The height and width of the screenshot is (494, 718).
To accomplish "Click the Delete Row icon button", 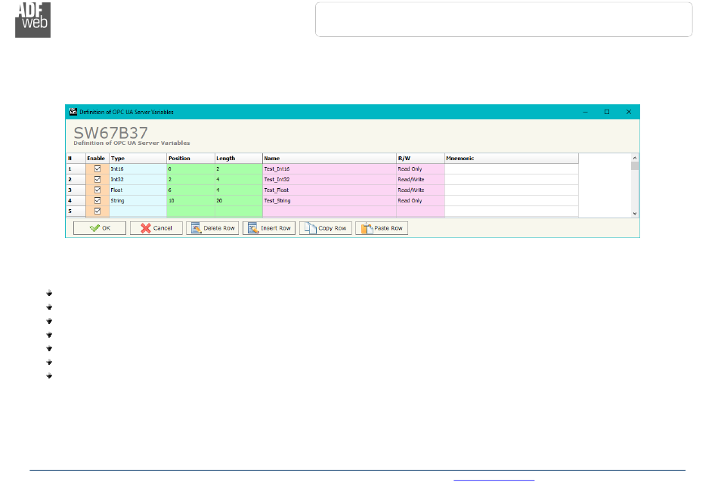I will click(x=212, y=228).
